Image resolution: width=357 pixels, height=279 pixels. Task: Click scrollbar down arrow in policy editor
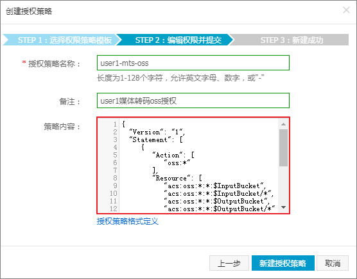tap(283, 207)
